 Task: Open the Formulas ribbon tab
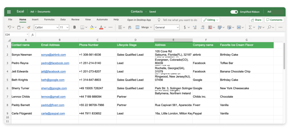click(x=49, y=20)
